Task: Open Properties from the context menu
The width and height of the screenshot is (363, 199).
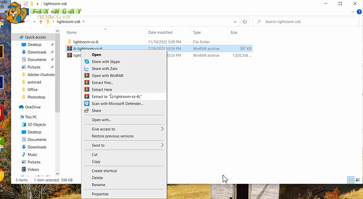Action: point(100,194)
